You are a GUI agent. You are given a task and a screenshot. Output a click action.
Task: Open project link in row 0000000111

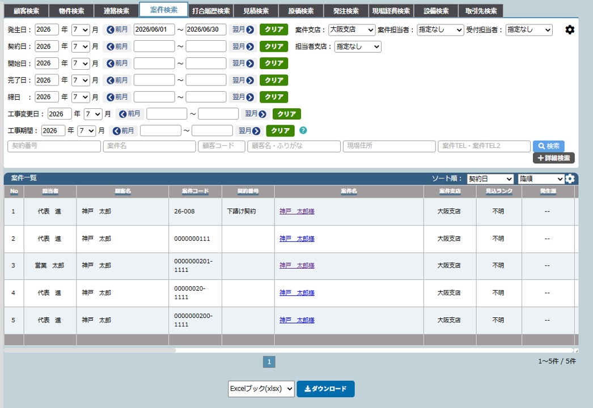click(x=297, y=239)
